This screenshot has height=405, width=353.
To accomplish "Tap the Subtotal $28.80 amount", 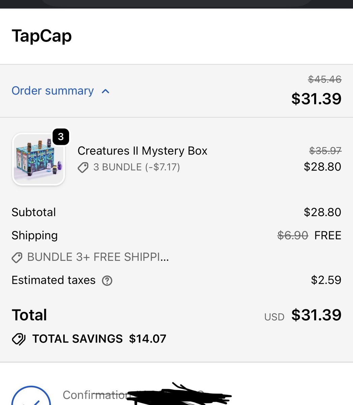I will click(322, 212).
